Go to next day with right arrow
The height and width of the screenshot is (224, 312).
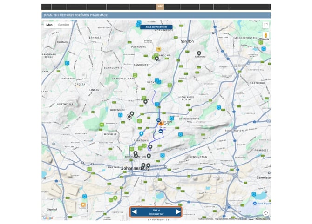pos(178,212)
